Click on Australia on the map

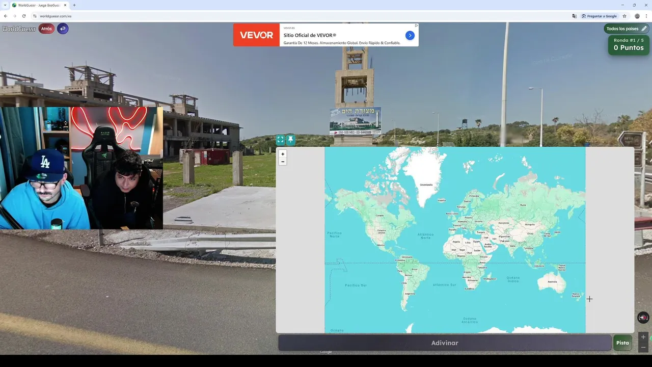point(552,281)
